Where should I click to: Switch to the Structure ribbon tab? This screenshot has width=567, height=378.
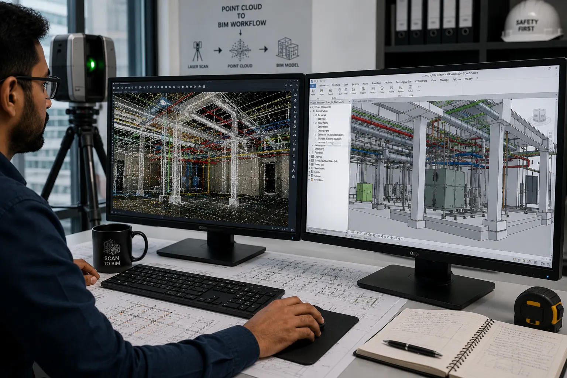pos(336,85)
